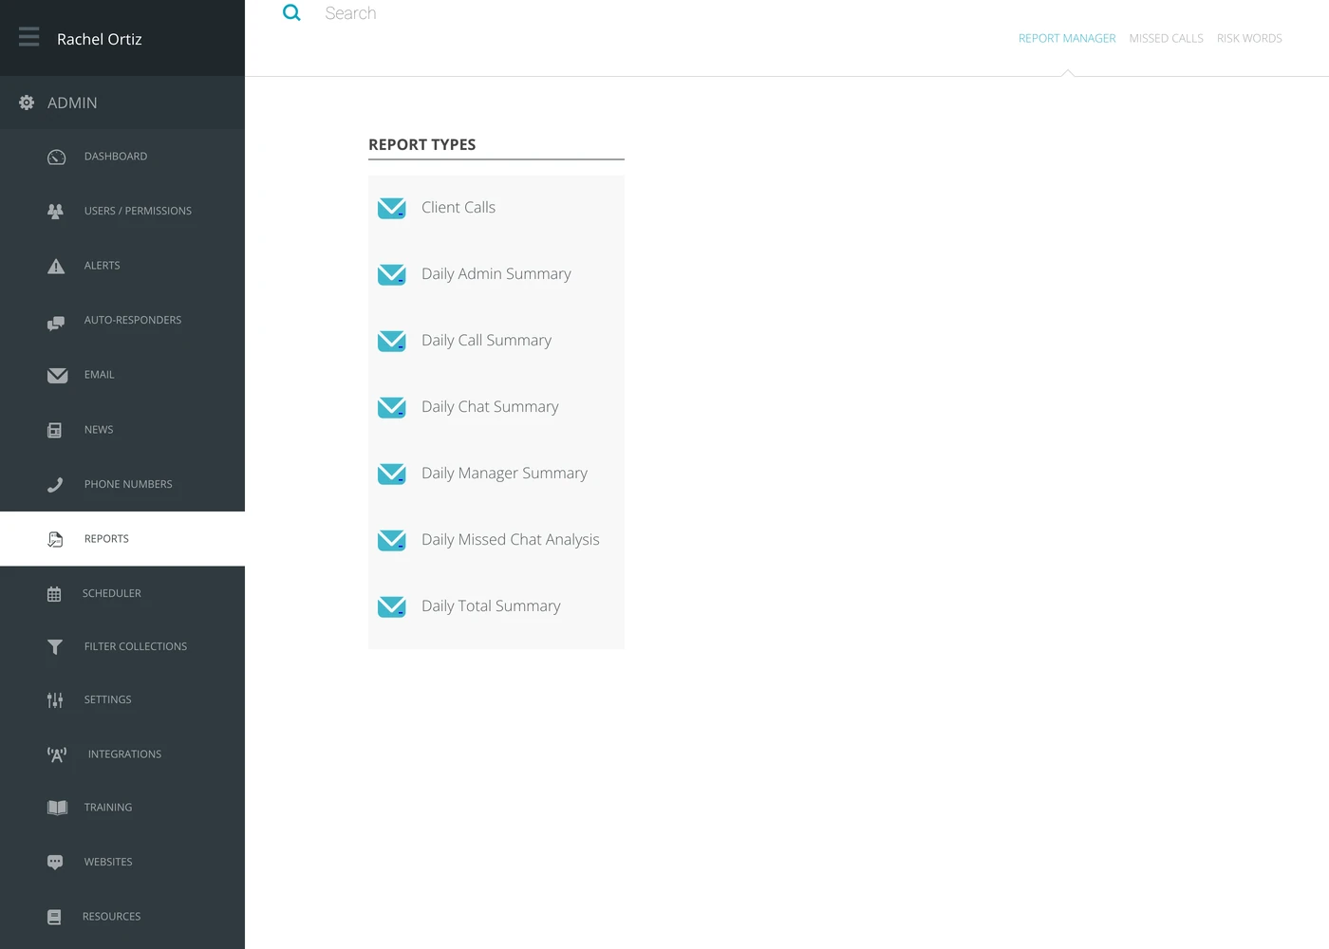Click the Rachel Ortiz user name
Viewport: 1329px width, 949px height.
(100, 39)
